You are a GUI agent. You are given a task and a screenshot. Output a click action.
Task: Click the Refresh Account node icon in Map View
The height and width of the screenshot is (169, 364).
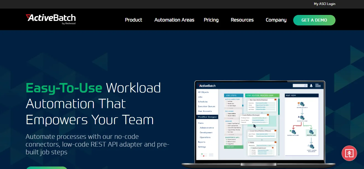click(293, 132)
